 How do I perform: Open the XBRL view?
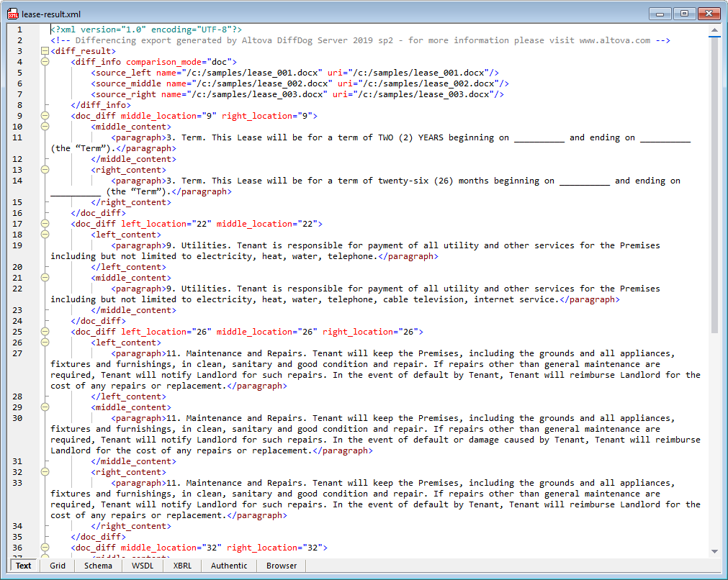click(181, 566)
